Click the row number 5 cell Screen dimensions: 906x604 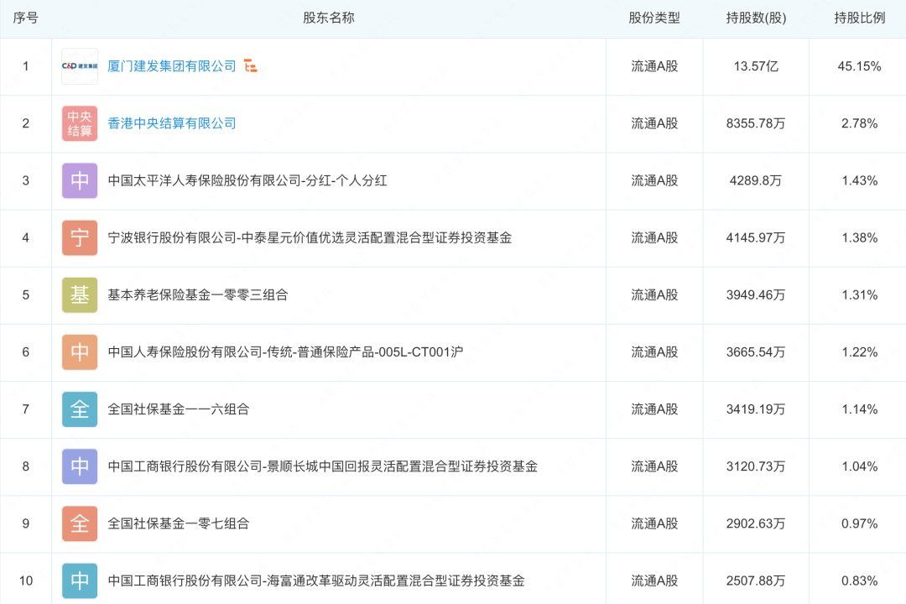(x=25, y=295)
